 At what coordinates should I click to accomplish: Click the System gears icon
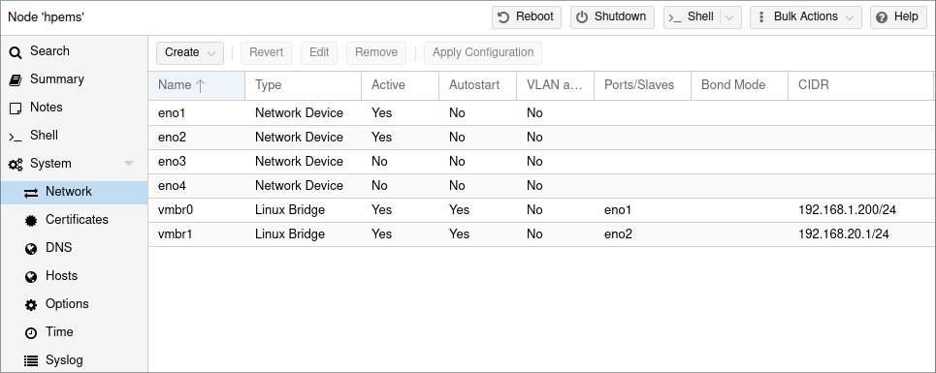(15, 164)
